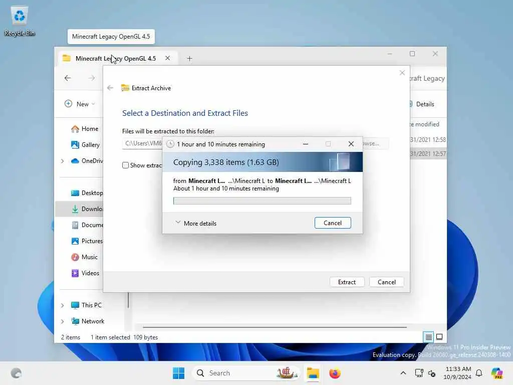Close the Extract Archive dialog
The image size is (513, 385).
pyautogui.click(x=402, y=73)
